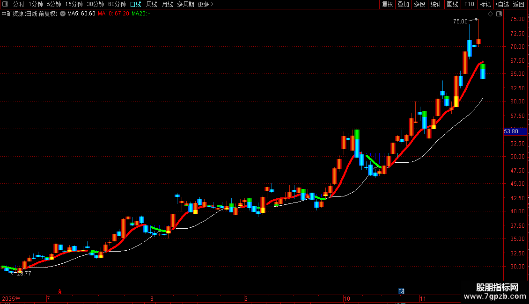529x304 pixels.
Task: Click the 45.00 price axis label
Action: pos(517,184)
